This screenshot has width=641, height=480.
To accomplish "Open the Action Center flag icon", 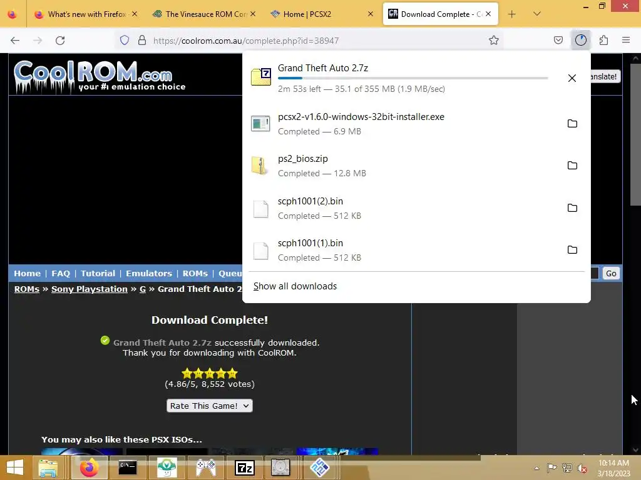I will [551, 468].
